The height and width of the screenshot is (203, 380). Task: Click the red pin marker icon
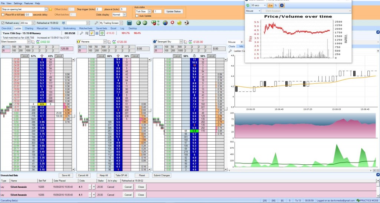point(172,23)
